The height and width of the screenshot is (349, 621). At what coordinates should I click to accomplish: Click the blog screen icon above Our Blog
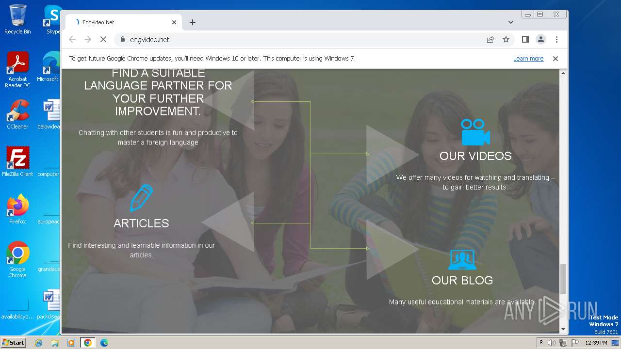(x=462, y=260)
